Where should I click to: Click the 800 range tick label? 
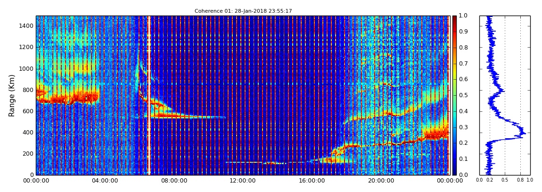tap(28, 90)
